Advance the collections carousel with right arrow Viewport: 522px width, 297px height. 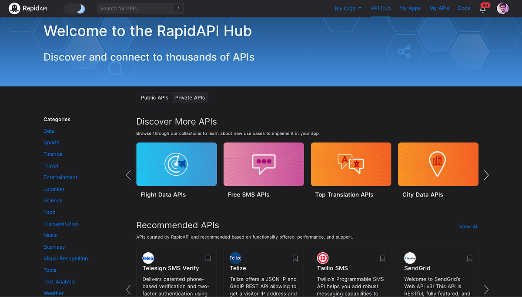coord(486,175)
